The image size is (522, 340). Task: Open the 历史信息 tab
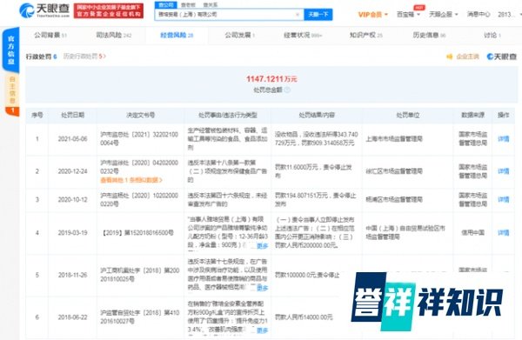coord(429,36)
